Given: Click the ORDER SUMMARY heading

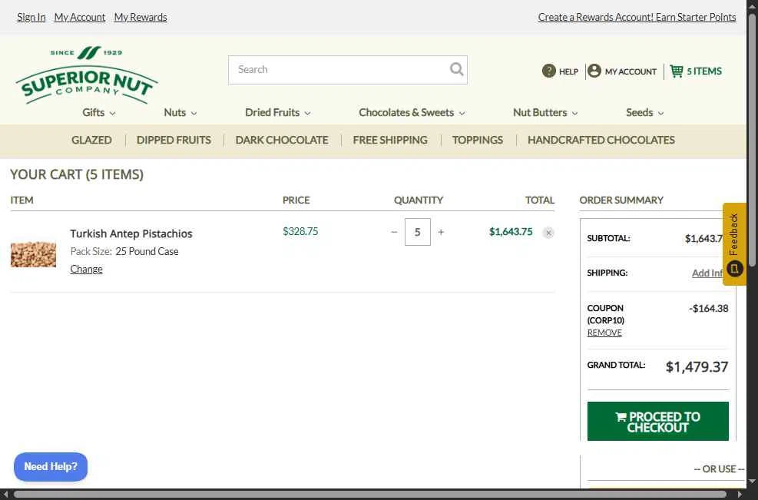Looking at the screenshot, I should point(621,200).
